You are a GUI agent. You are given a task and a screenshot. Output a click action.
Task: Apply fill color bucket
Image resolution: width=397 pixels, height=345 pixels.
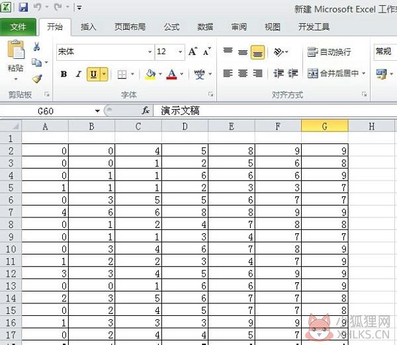pyautogui.click(x=150, y=74)
